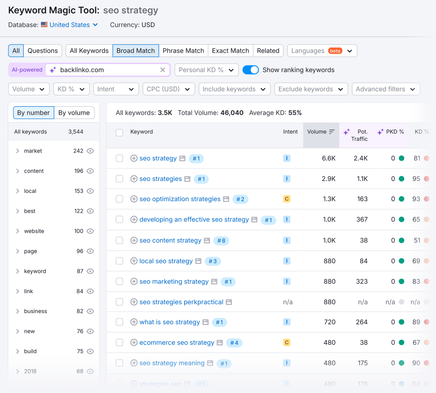Click the clear X in the backlinko.com field

(x=163, y=70)
